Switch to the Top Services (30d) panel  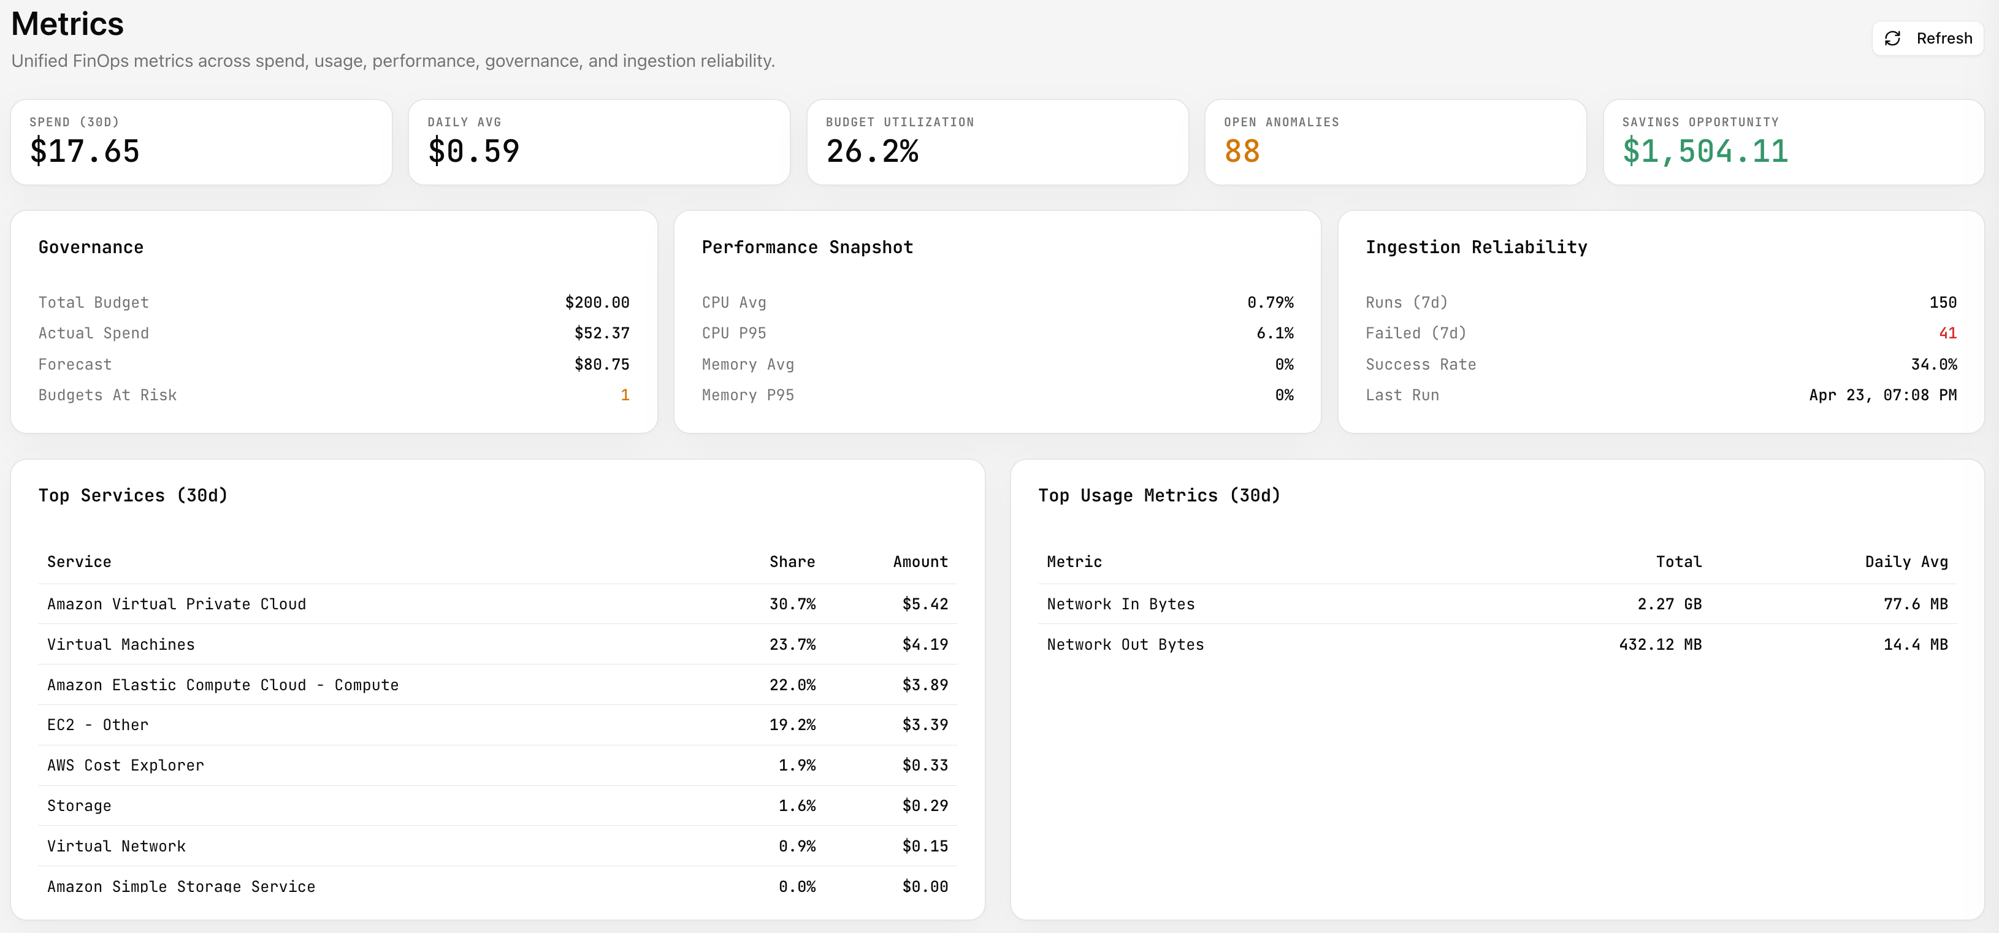click(134, 495)
